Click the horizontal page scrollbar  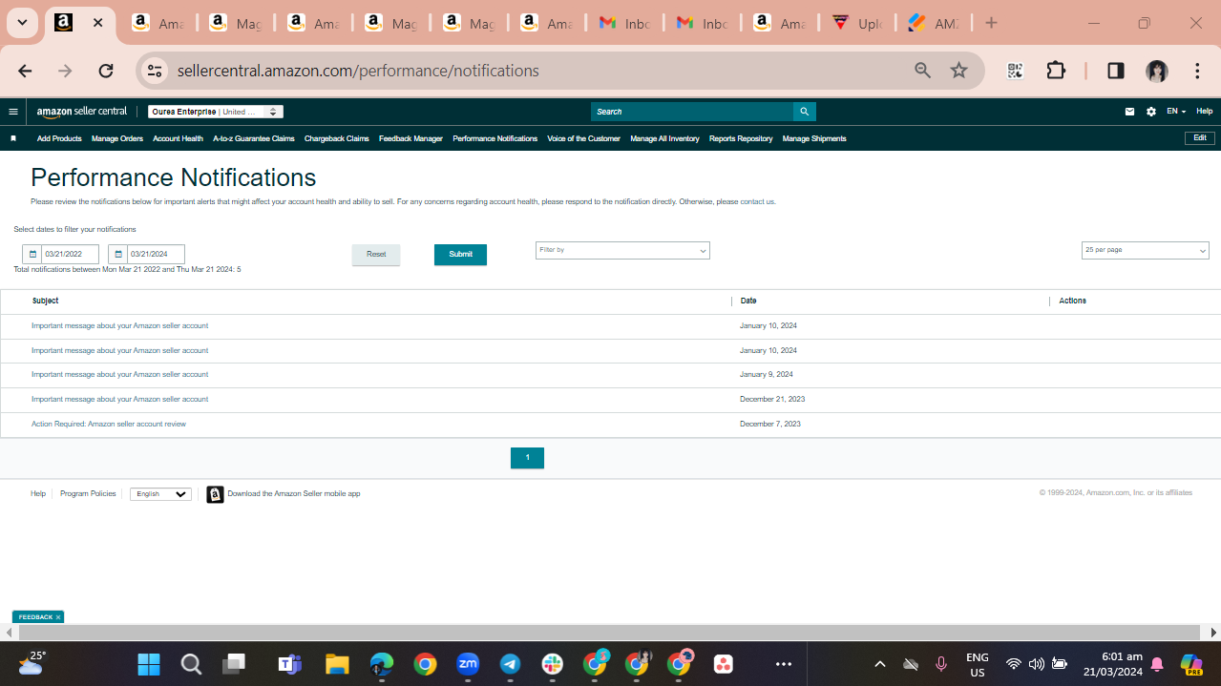click(609, 633)
